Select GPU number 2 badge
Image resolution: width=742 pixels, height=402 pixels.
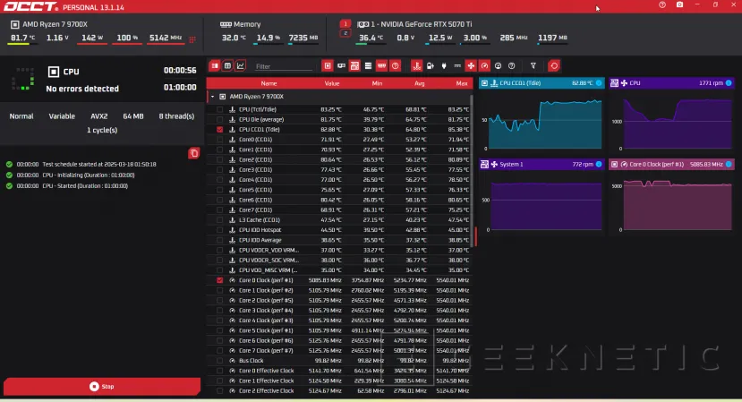tap(345, 33)
